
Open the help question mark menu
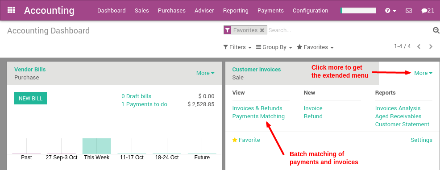pyautogui.click(x=390, y=11)
